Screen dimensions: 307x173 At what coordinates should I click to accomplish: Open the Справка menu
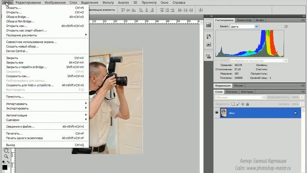click(179, 2)
